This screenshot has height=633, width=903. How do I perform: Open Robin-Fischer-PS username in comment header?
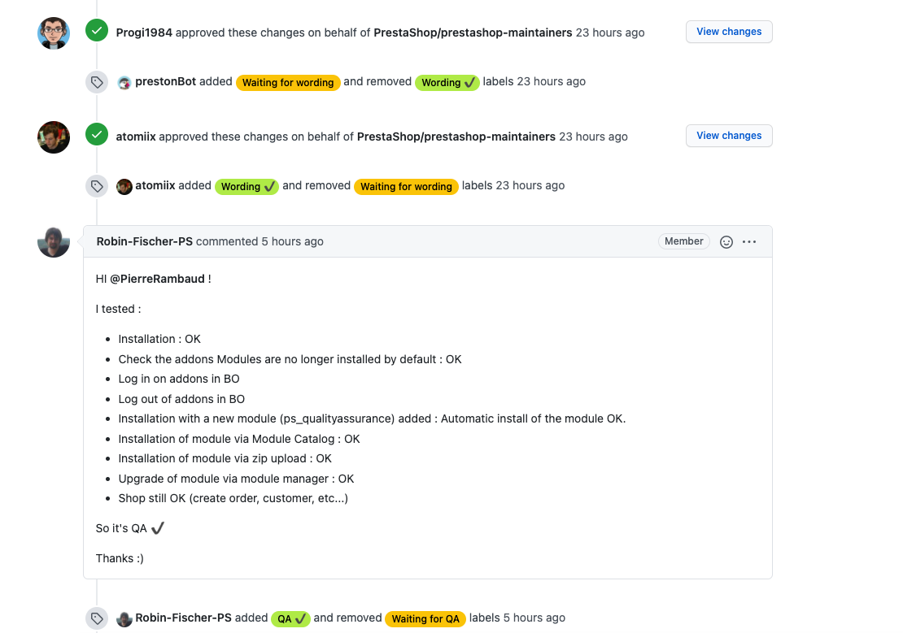coord(144,241)
